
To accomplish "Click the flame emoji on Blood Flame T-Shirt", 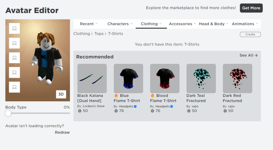I will [153, 95].
